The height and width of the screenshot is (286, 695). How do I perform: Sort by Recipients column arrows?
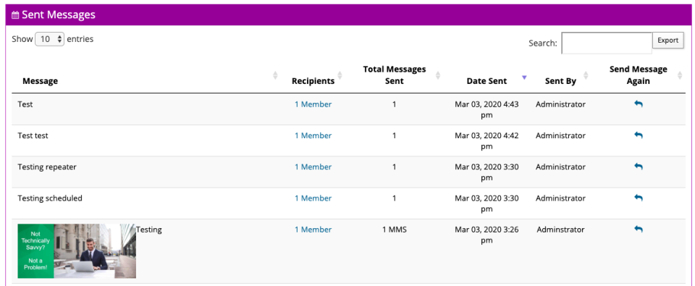[x=340, y=75]
